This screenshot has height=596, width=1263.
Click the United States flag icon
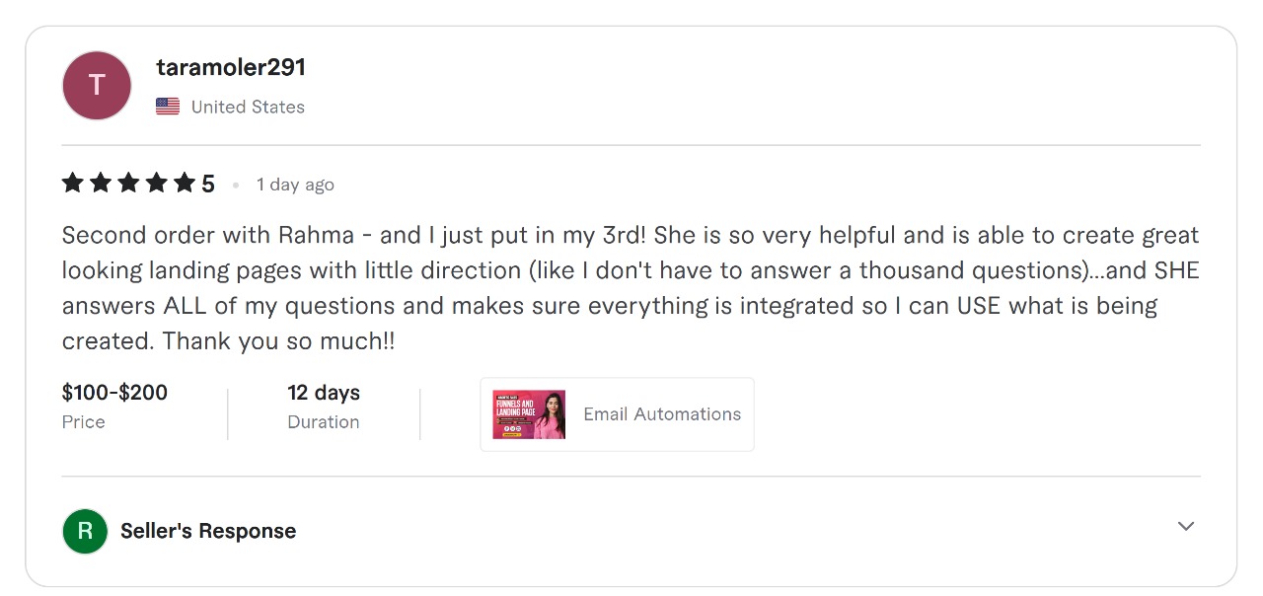point(168,107)
